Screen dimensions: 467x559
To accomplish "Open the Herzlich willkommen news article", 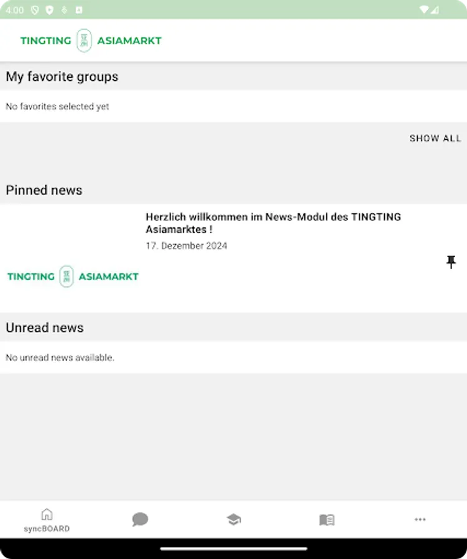I will (274, 224).
